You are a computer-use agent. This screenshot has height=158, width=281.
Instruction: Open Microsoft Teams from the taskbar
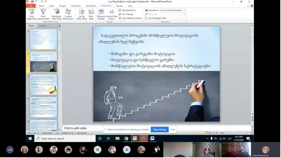coord(144,139)
